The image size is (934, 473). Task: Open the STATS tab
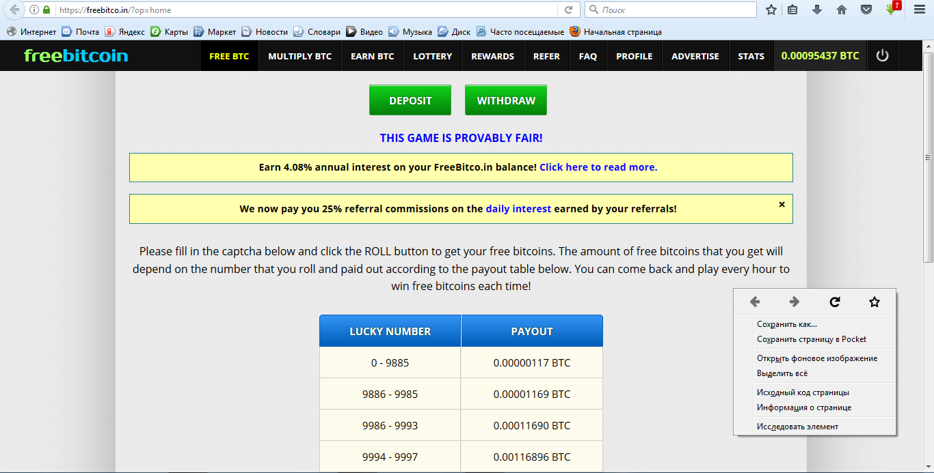[x=751, y=56]
